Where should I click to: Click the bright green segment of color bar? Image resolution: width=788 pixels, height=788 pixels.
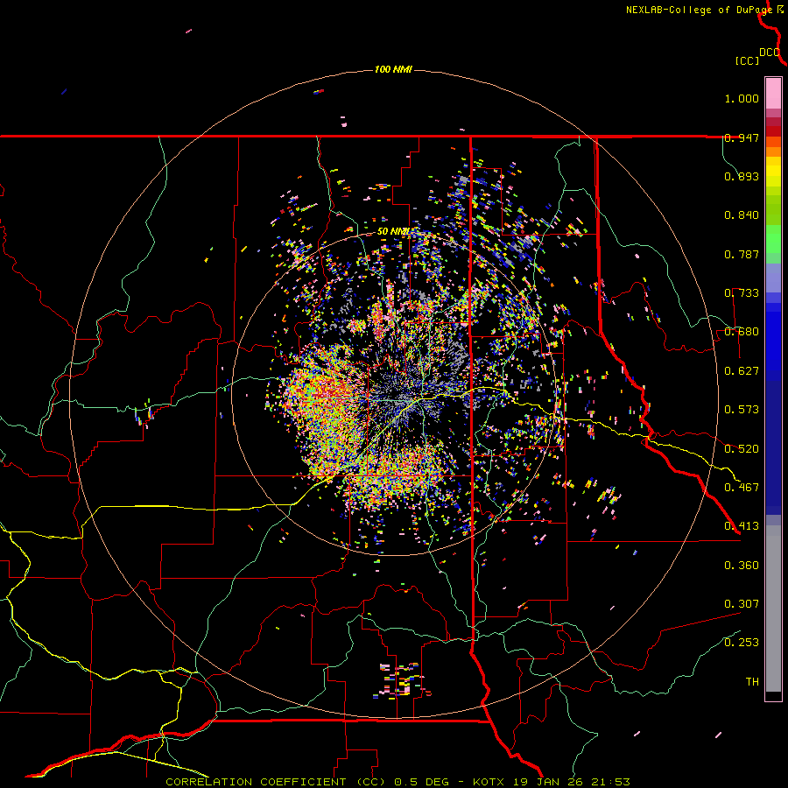click(773, 240)
